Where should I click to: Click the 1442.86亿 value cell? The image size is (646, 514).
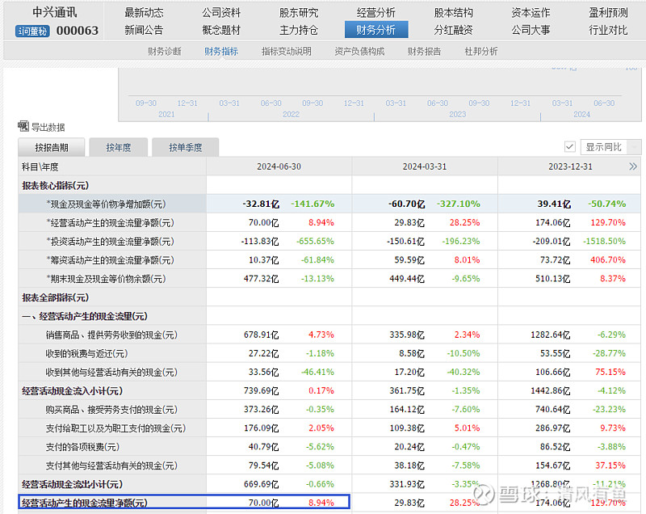(x=551, y=391)
